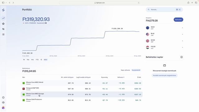Screen dimensions: 199x112
Task: Click the +20.50% change cell
Action: coord(121,100)
